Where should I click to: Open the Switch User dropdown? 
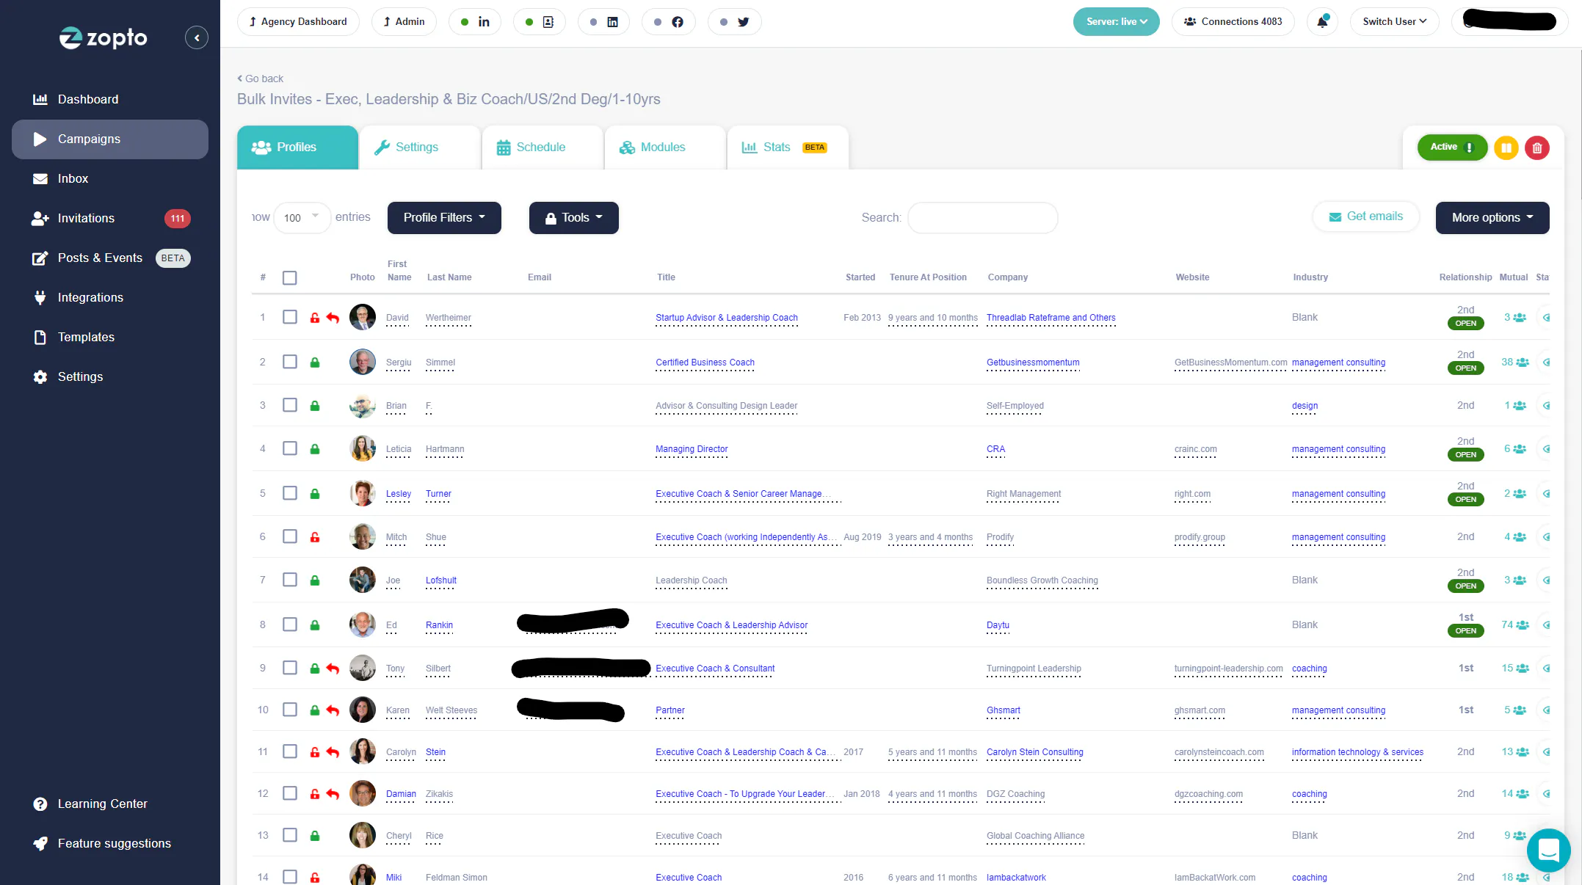click(1394, 21)
